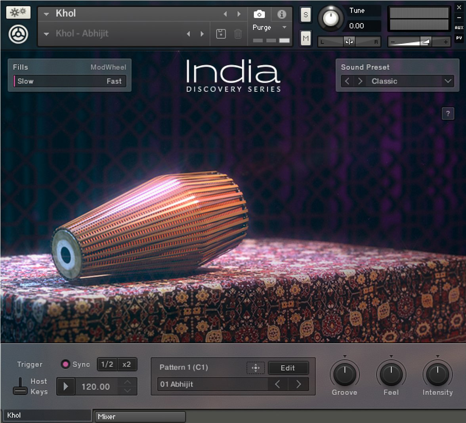Open the help question mark button
The image size is (466, 423).
coord(448,113)
